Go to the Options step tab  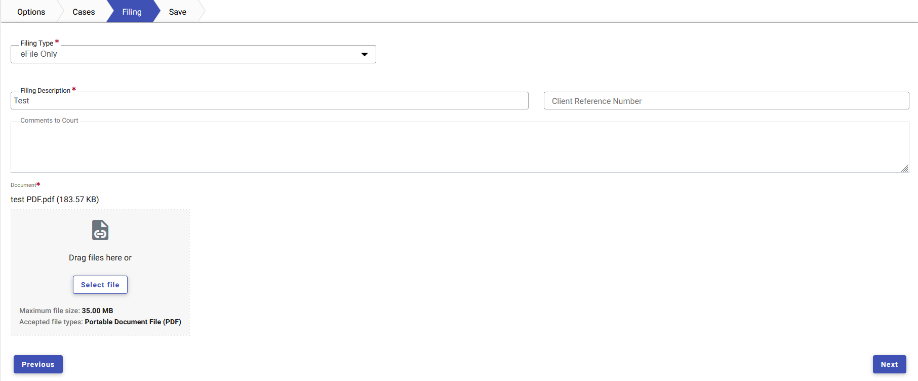click(x=31, y=12)
